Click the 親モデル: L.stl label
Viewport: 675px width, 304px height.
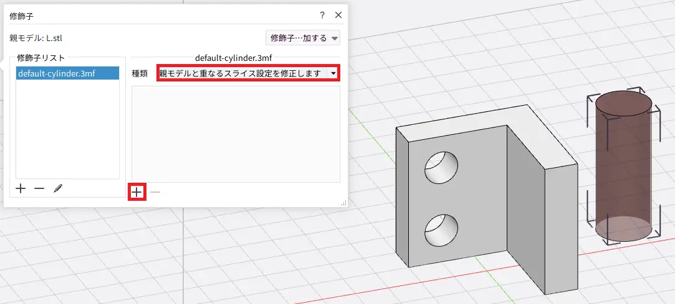[x=36, y=38]
